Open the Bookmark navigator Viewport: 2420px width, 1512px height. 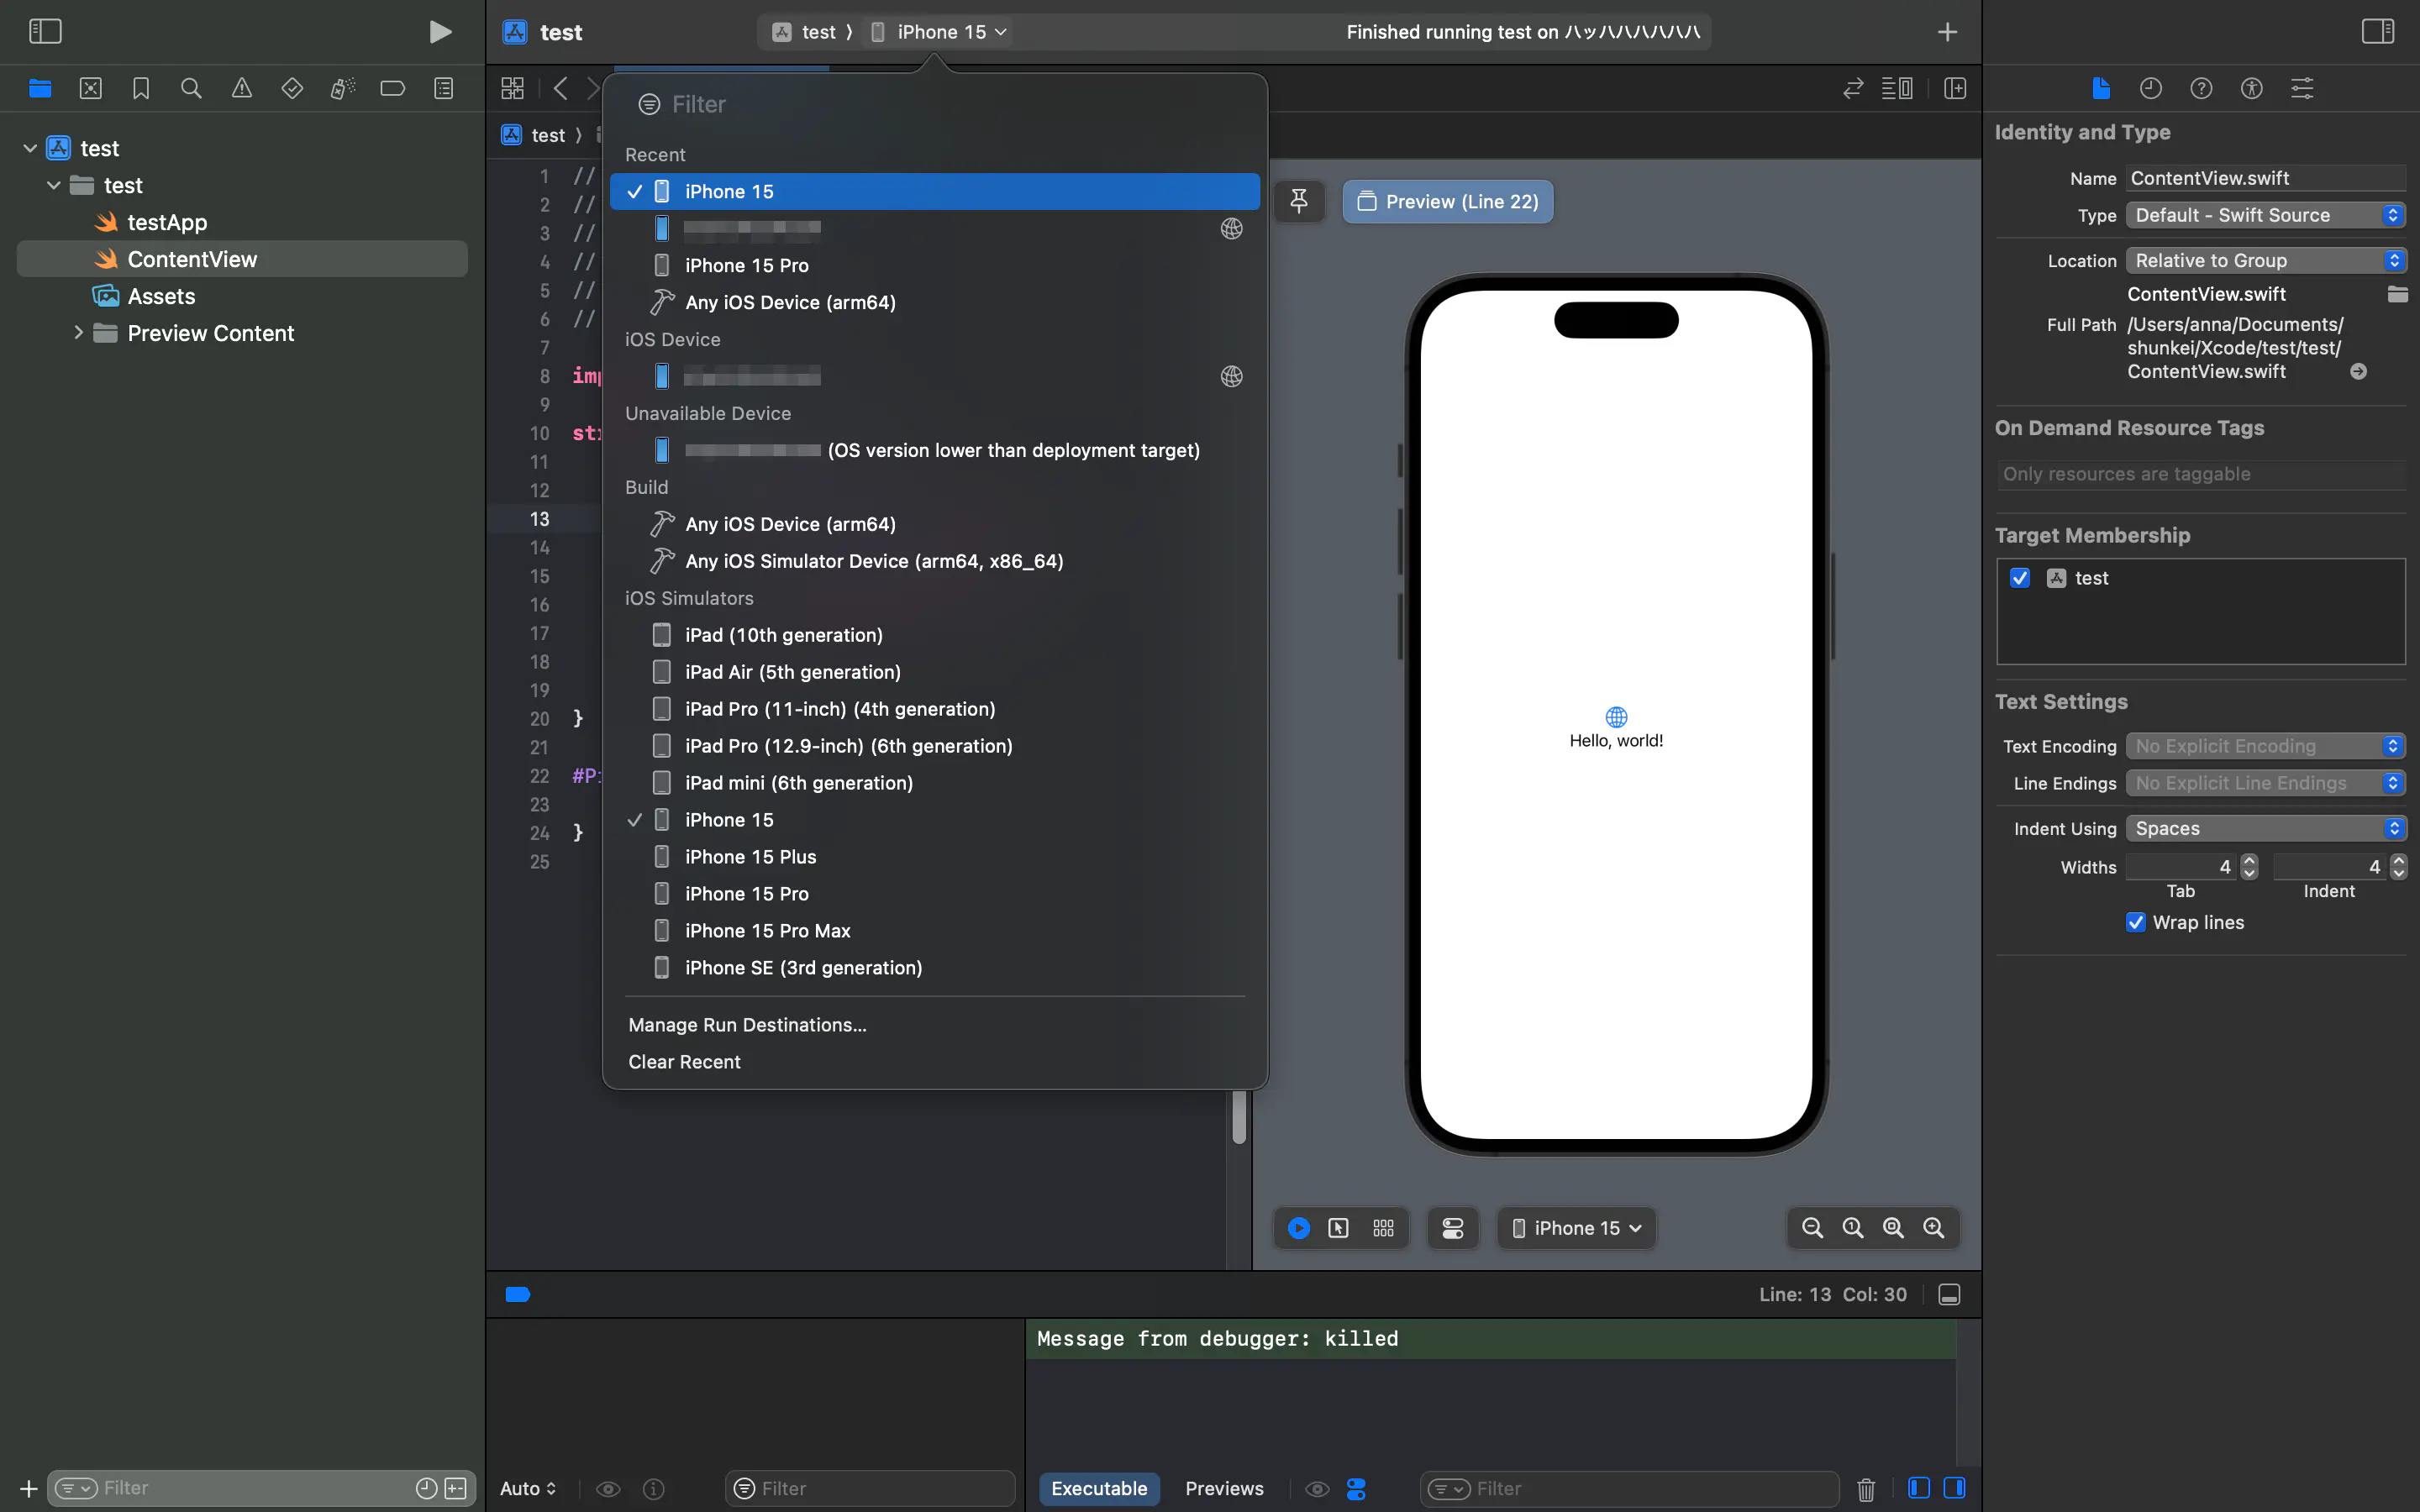[x=141, y=88]
